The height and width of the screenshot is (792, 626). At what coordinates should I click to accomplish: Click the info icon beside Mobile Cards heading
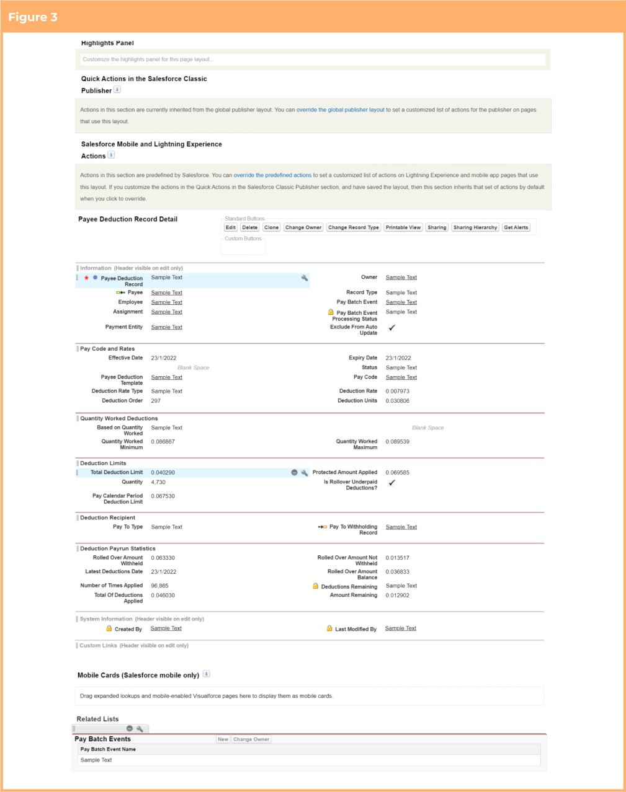tap(207, 674)
